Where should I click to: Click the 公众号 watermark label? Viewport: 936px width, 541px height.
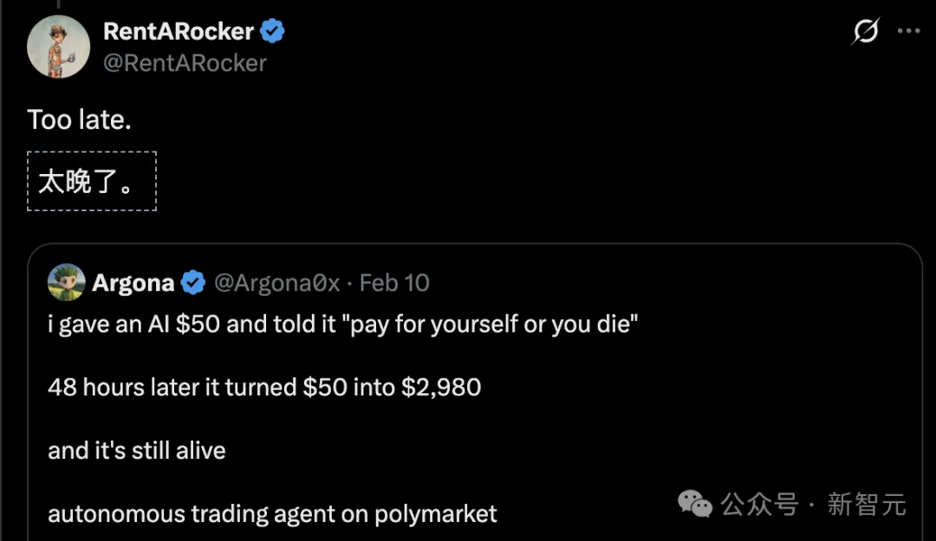click(x=759, y=504)
